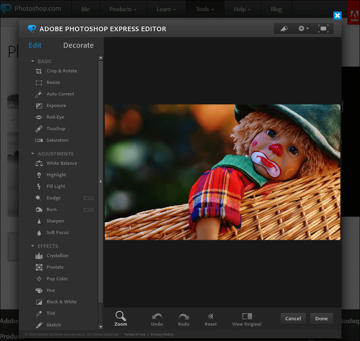Apply the Crystallize effect icon
360x341 pixels.
point(39,256)
